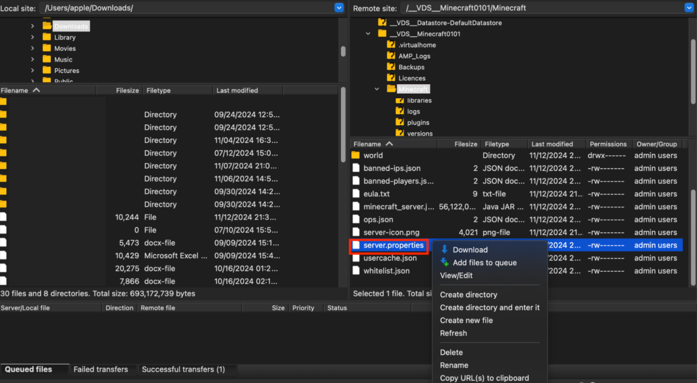The height and width of the screenshot is (383, 697).
Task: Open the AMP_Logs folder icon
Action: click(x=391, y=55)
